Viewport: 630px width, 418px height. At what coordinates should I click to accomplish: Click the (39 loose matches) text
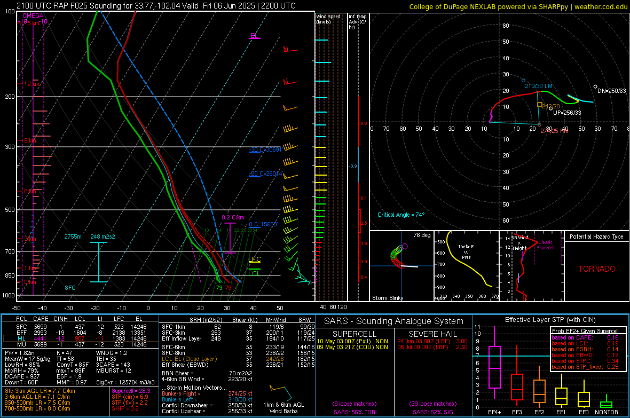coord(432,404)
